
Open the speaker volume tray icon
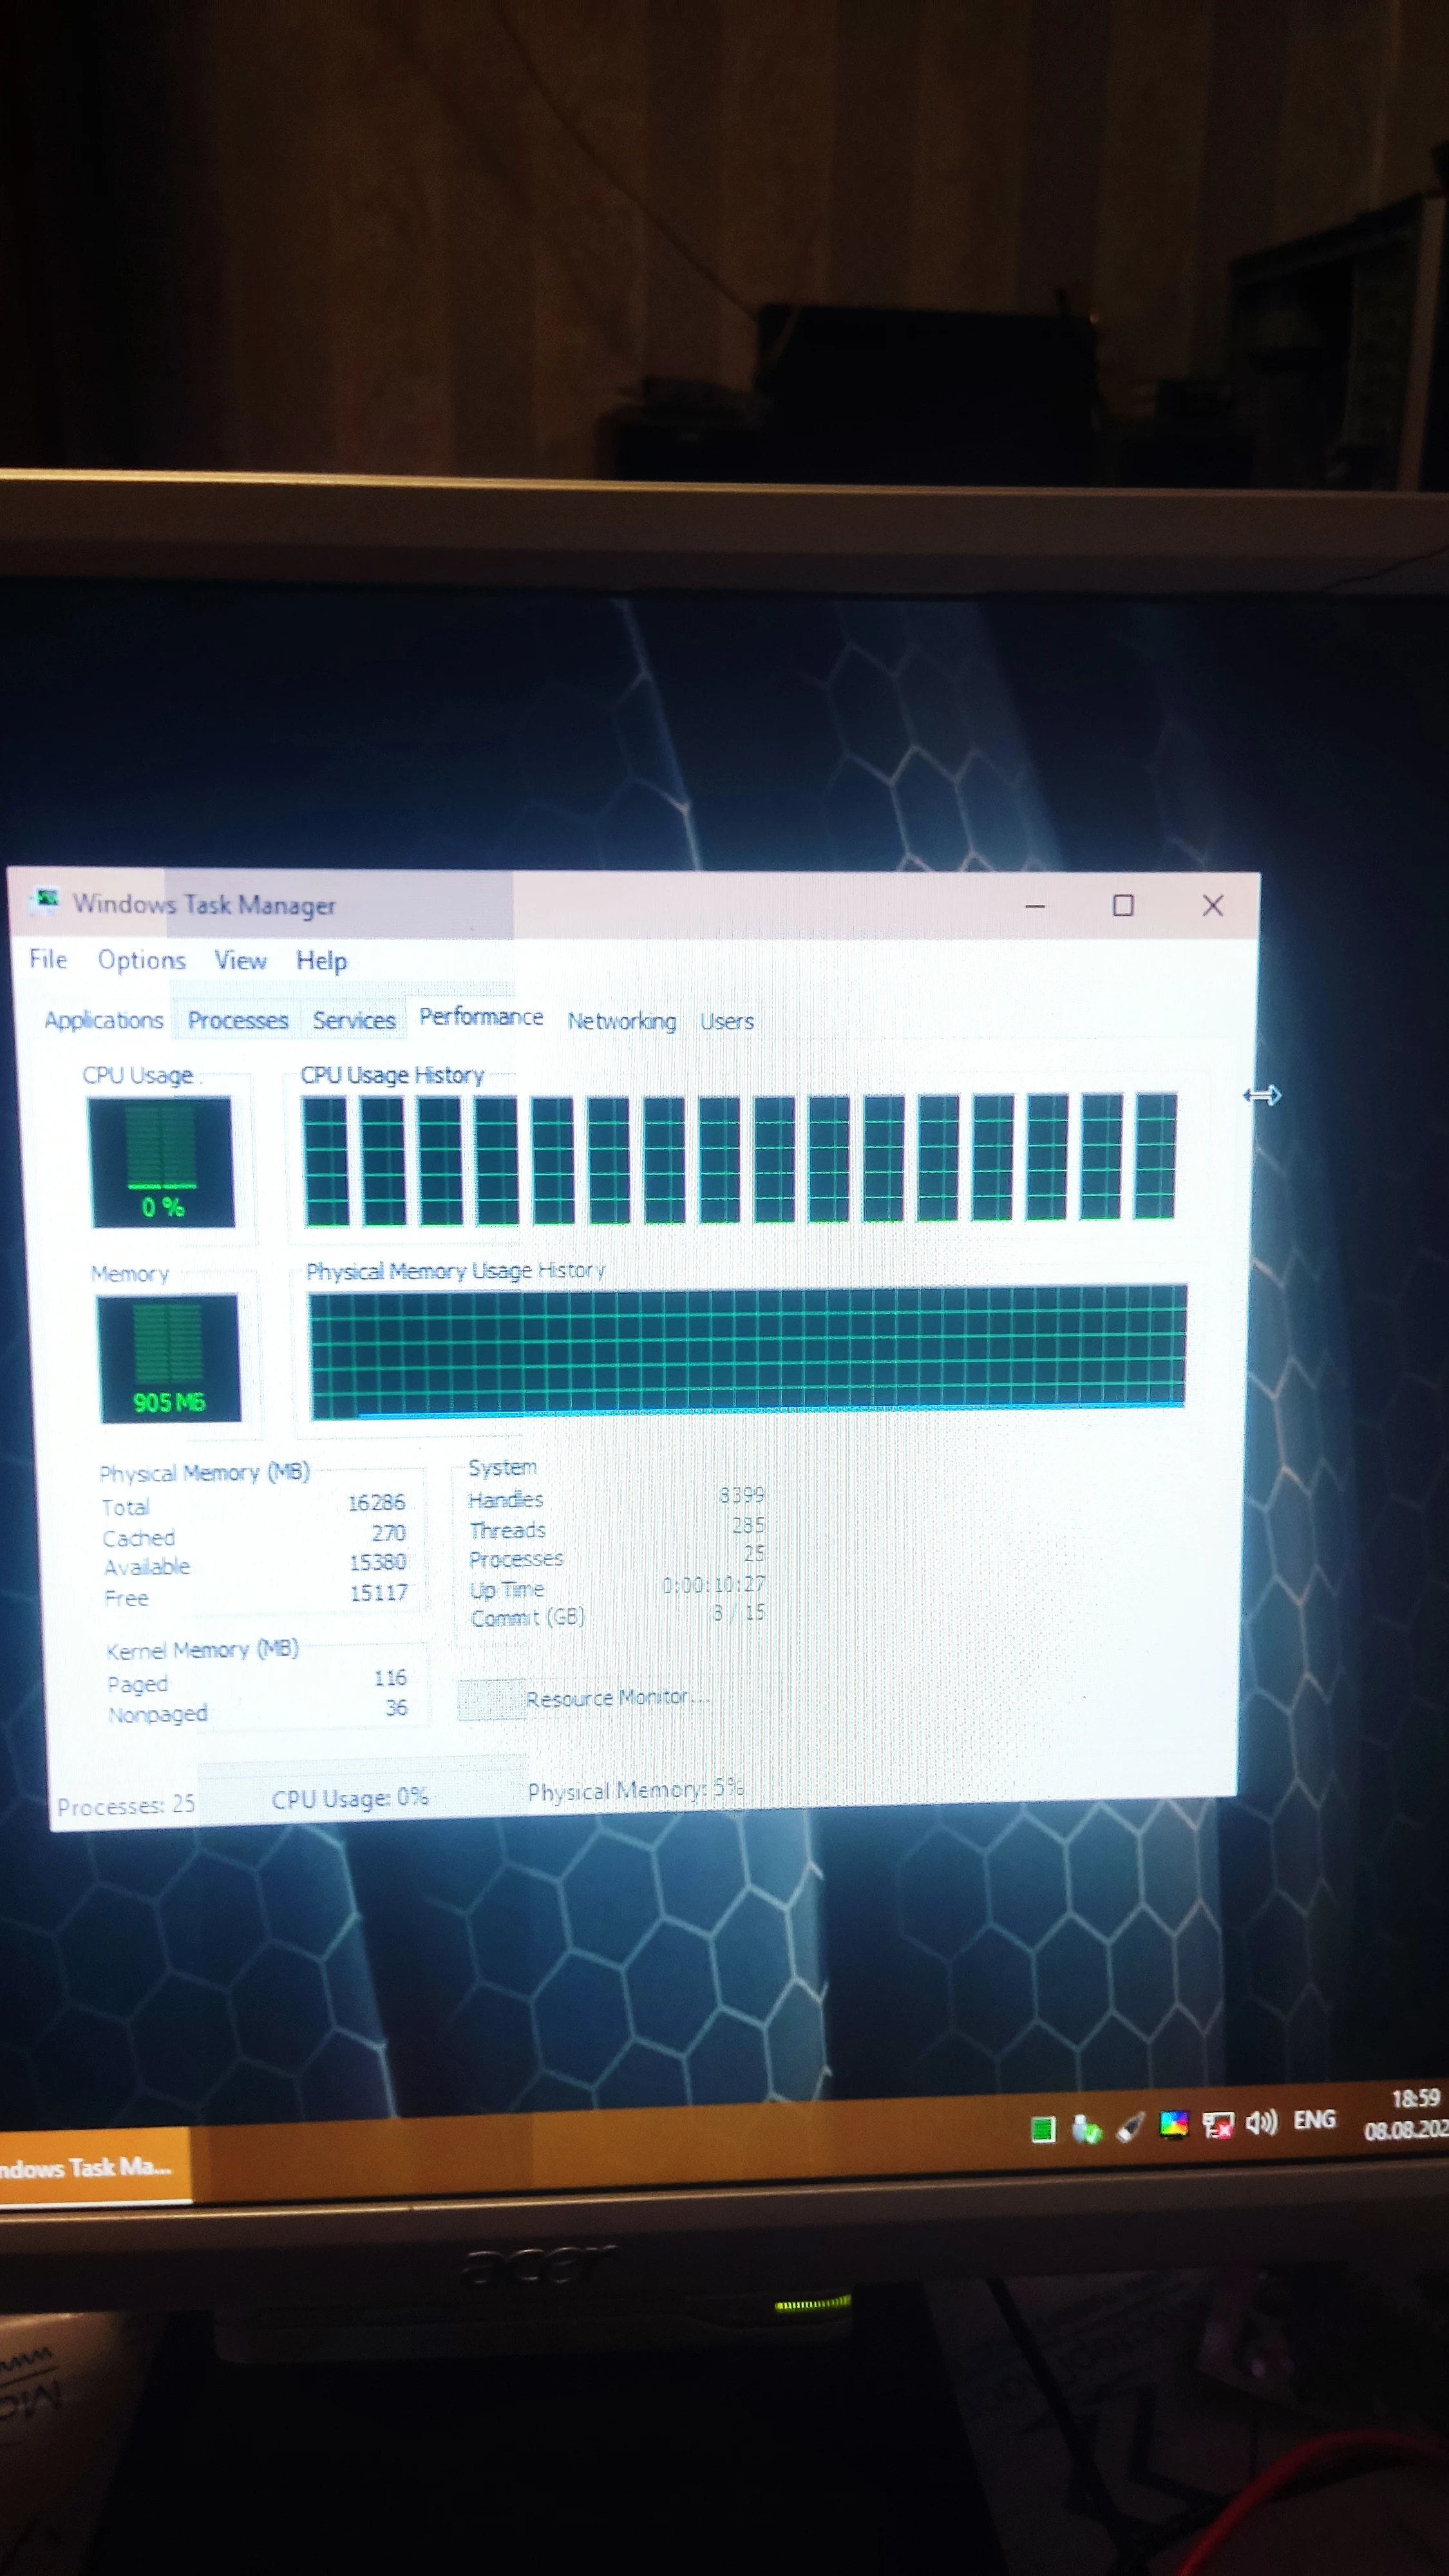click(1261, 2122)
